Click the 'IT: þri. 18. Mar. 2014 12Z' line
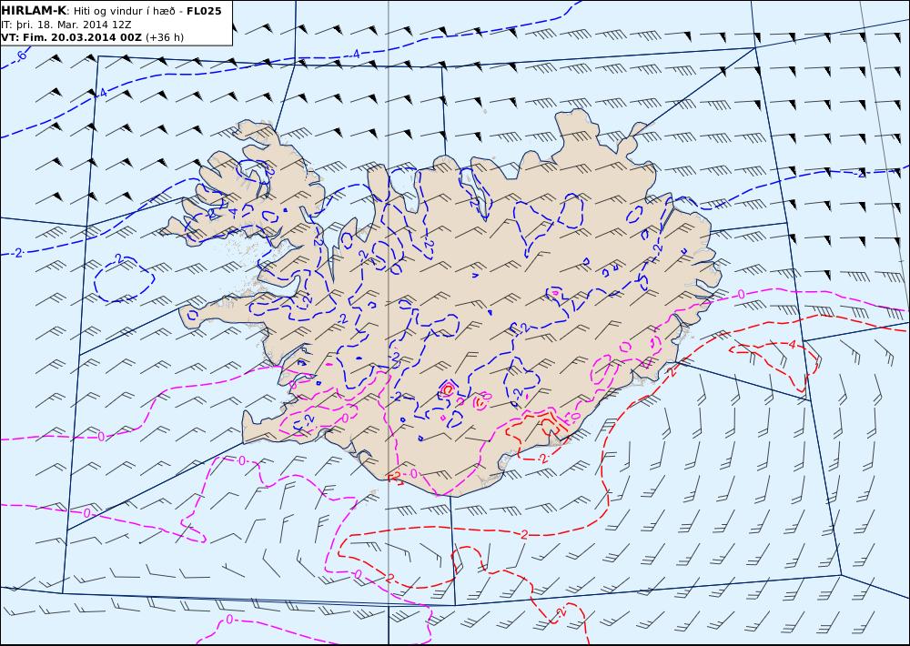Image resolution: width=910 pixels, height=646 pixels. tap(66, 25)
